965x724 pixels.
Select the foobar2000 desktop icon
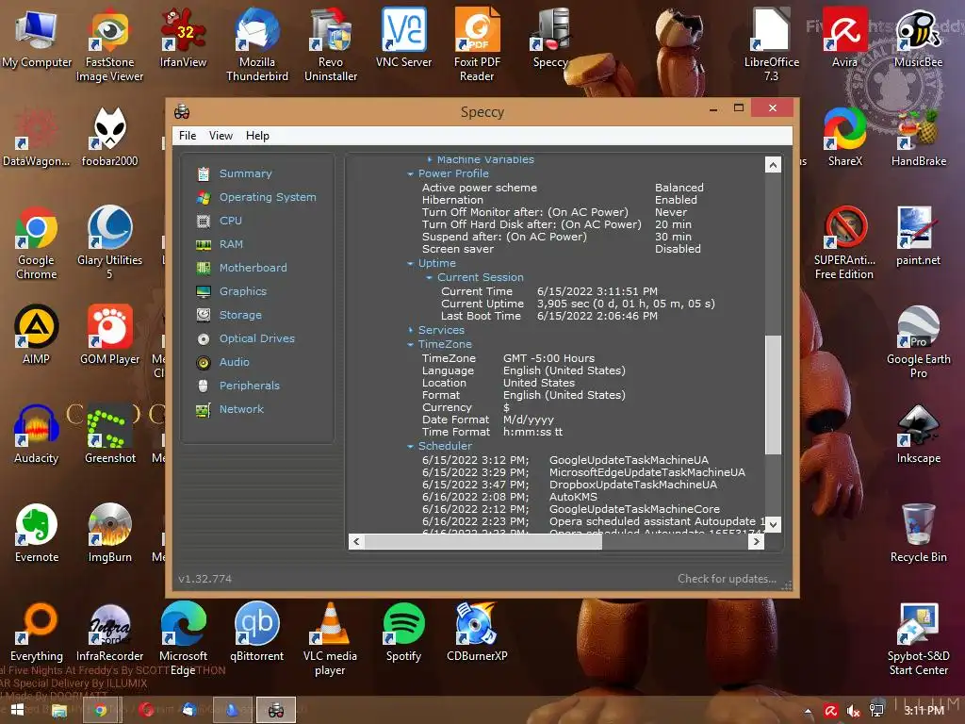click(x=109, y=138)
